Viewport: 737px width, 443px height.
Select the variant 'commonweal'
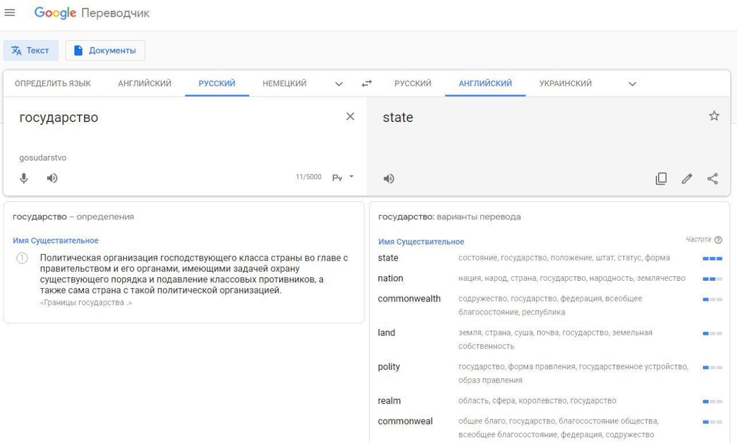[405, 421]
